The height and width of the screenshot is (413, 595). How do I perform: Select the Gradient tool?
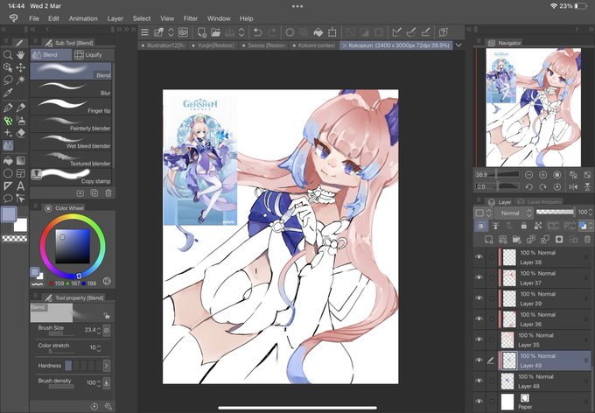20,161
